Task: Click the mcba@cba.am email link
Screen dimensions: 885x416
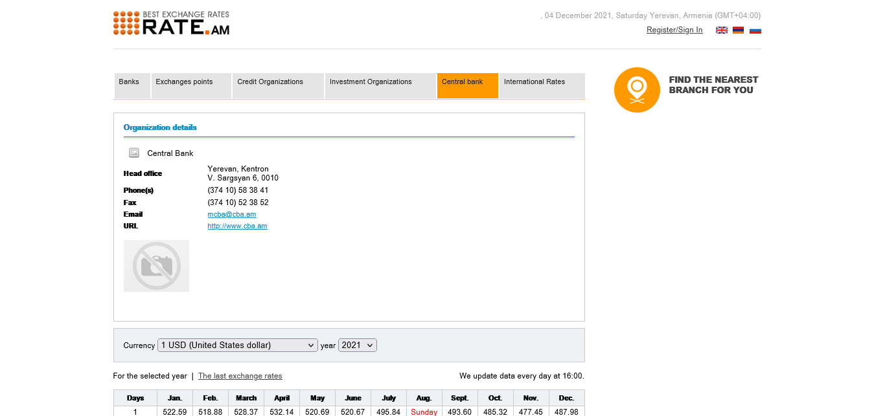Action: pos(231,215)
